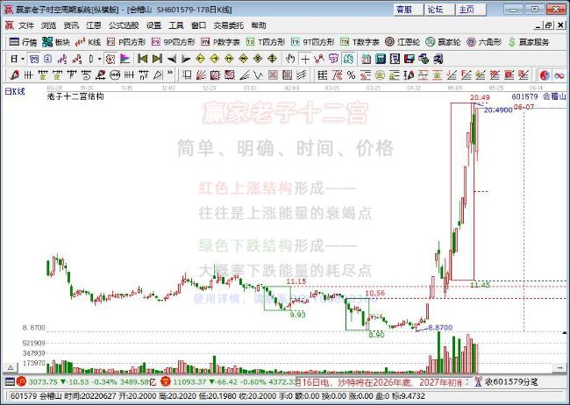
Task: Open the 江恩 menu
Action: pos(94,25)
